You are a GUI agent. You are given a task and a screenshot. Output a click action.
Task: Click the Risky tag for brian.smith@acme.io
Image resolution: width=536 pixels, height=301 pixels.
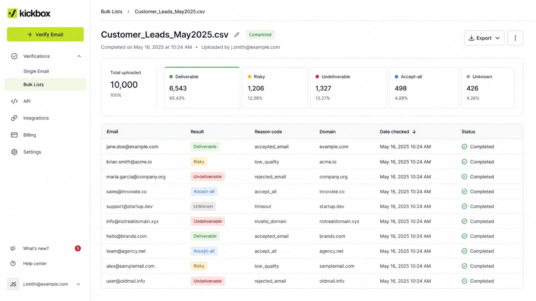199,162
